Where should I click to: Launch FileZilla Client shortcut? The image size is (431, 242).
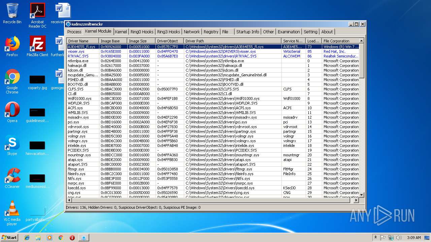(x=37, y=46)
